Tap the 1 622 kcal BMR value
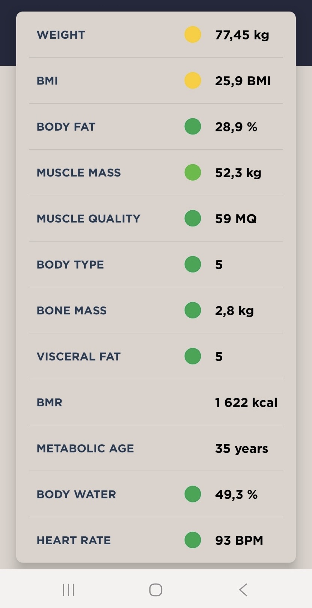312x608 pixels. (246, 403)
